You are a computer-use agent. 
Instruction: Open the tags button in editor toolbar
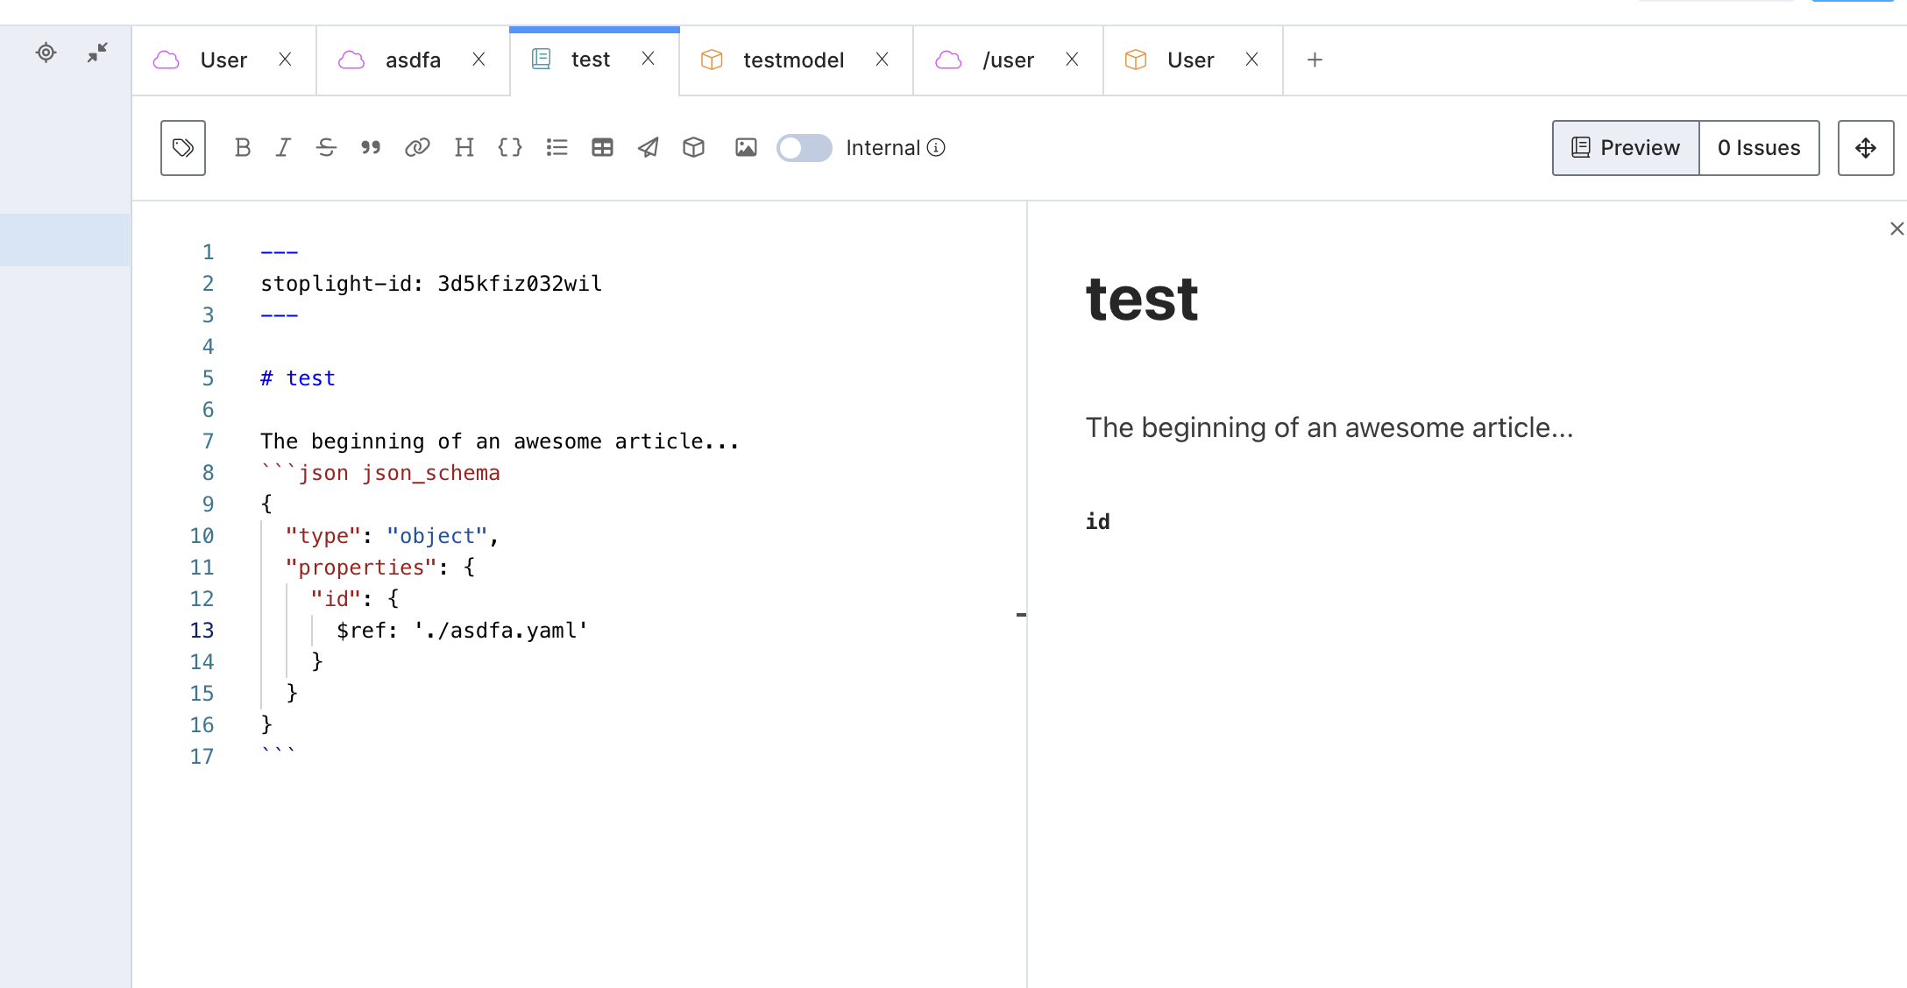[x=183, y=148]
